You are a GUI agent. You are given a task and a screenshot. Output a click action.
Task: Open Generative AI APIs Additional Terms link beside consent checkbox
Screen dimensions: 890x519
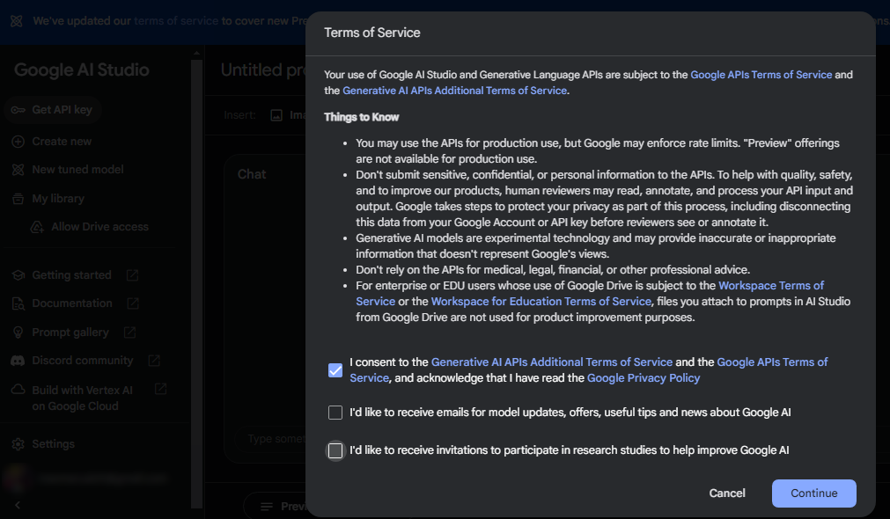pos(552,362)
